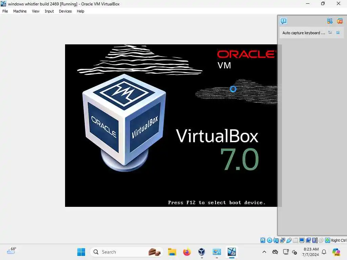Image resolution: width=347 pixels, height=260 pixels.
Task: Click the display status indicator
Action: click(302, 240)
